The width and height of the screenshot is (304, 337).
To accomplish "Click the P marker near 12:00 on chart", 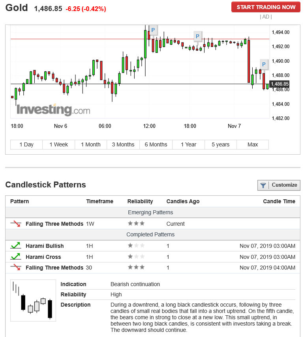I will tap(153, 30).
